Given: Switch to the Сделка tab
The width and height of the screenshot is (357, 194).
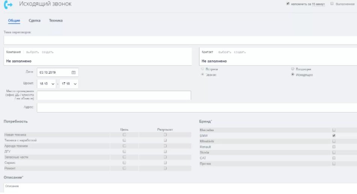Looking at the screenshot, I should click(35, 21).
